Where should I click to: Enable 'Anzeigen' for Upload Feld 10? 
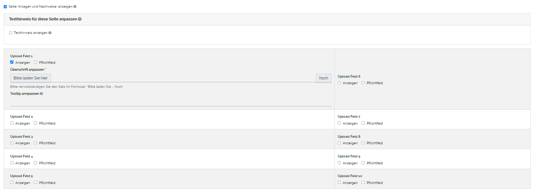(x=339, y=183)
